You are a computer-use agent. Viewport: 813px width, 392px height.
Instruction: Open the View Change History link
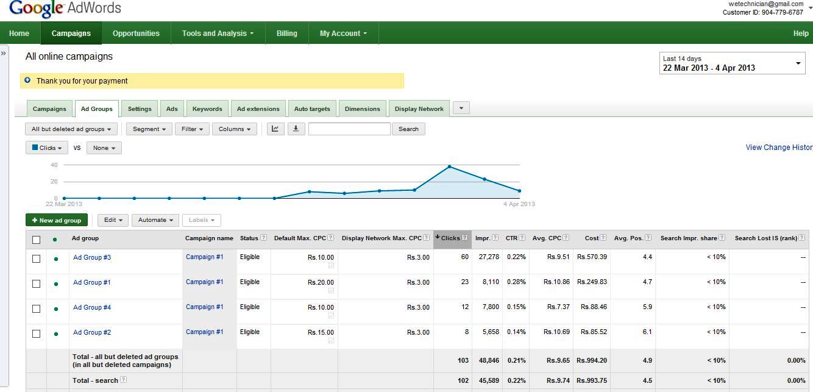(779, 148)
